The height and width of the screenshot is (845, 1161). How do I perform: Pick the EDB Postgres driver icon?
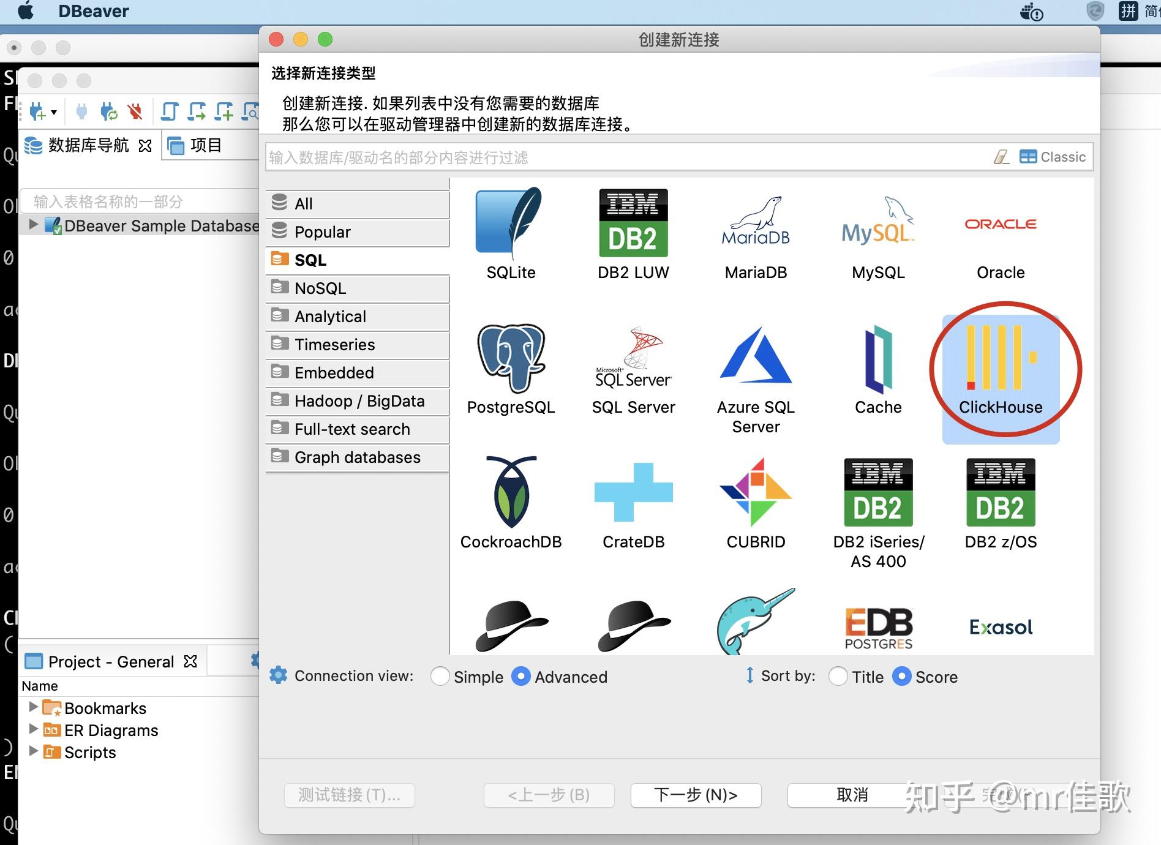(x=878, y=628)
